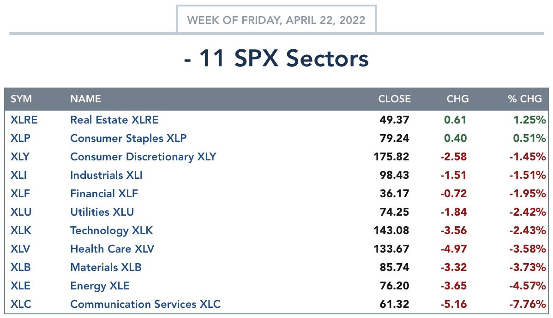Click the XLU symbol link
This screenshot has width=553, height=318.
click(x=21, y=212)
